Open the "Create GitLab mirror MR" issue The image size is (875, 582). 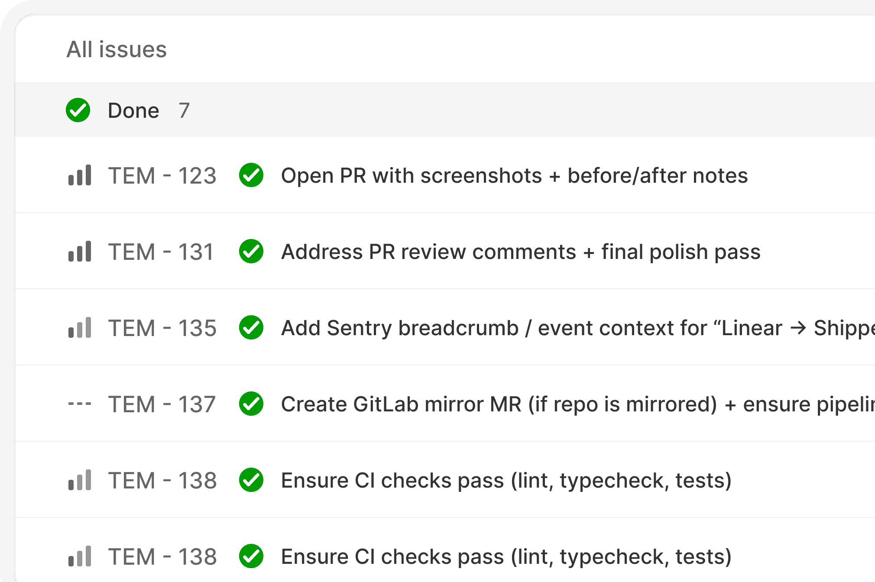pyautogui.click(x=563, y=404)
